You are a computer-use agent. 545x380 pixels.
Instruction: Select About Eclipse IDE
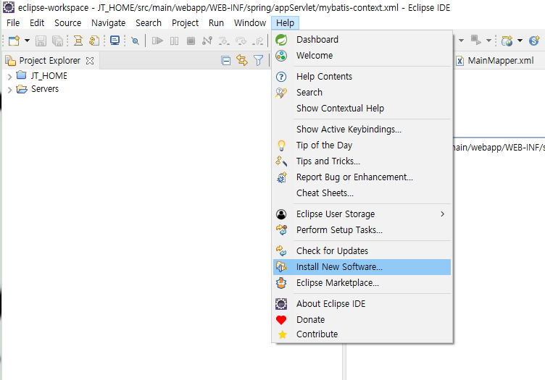pyautogui.click(x=362, y=304)
